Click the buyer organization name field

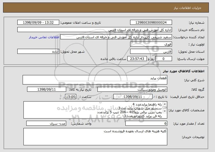pyautogui.click(x=95, y=30)
